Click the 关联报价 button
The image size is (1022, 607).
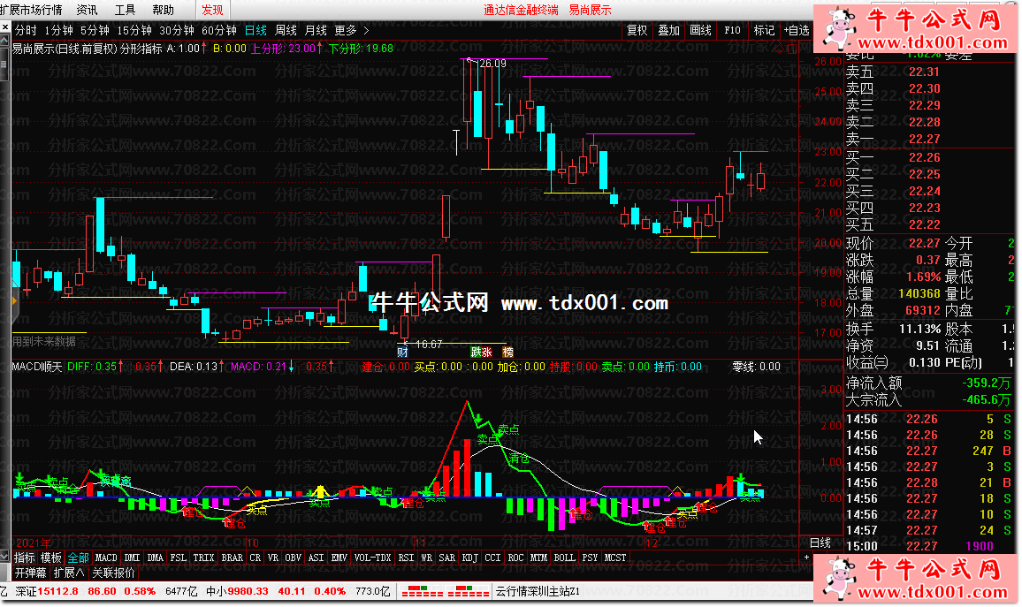point(114,572)
